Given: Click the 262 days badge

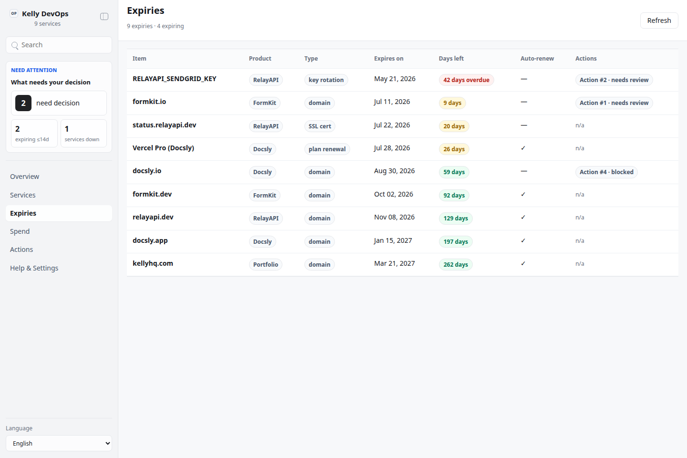Looking at the screenshot, I should 456,265.
